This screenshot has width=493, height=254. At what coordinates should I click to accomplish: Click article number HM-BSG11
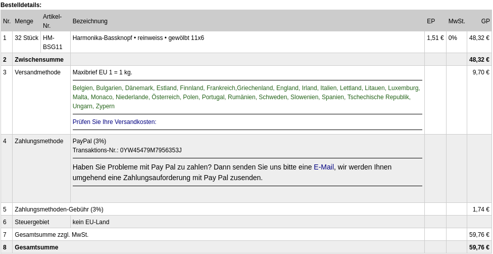(x=53, y=43)
